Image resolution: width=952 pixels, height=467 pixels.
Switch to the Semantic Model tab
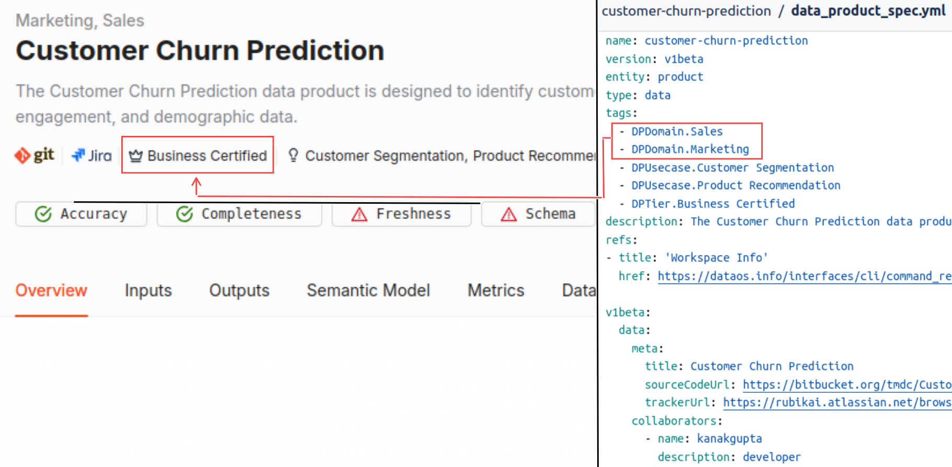[368, 290]
